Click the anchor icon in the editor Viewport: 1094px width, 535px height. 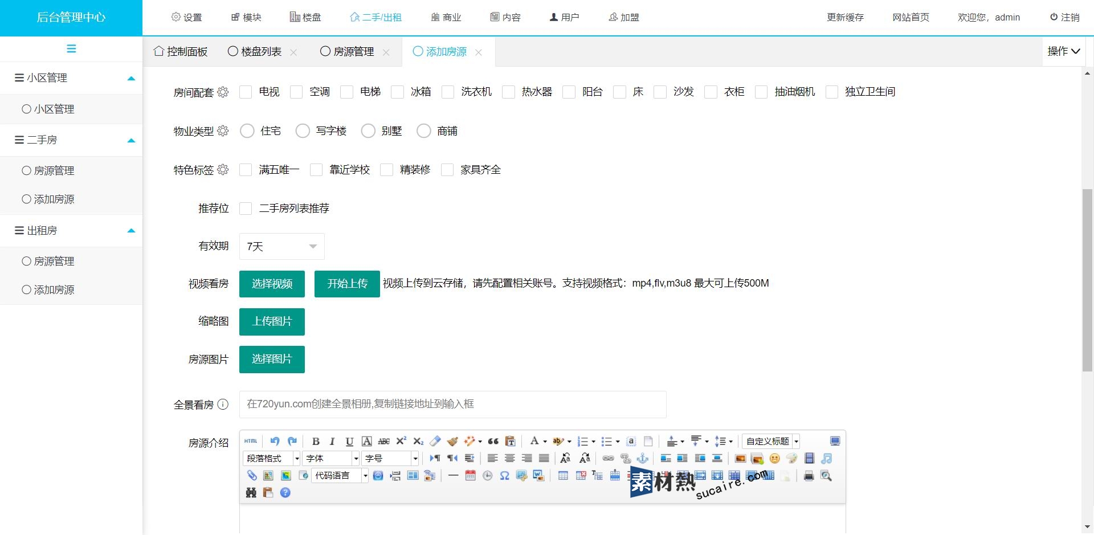pos(643,459)
